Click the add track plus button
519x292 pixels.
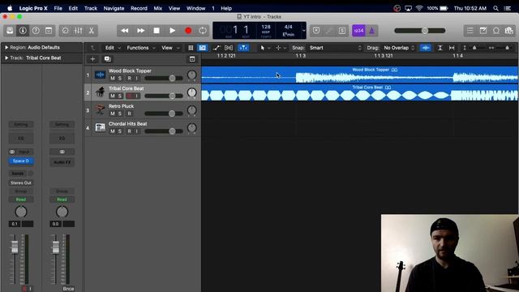[92, 59]
